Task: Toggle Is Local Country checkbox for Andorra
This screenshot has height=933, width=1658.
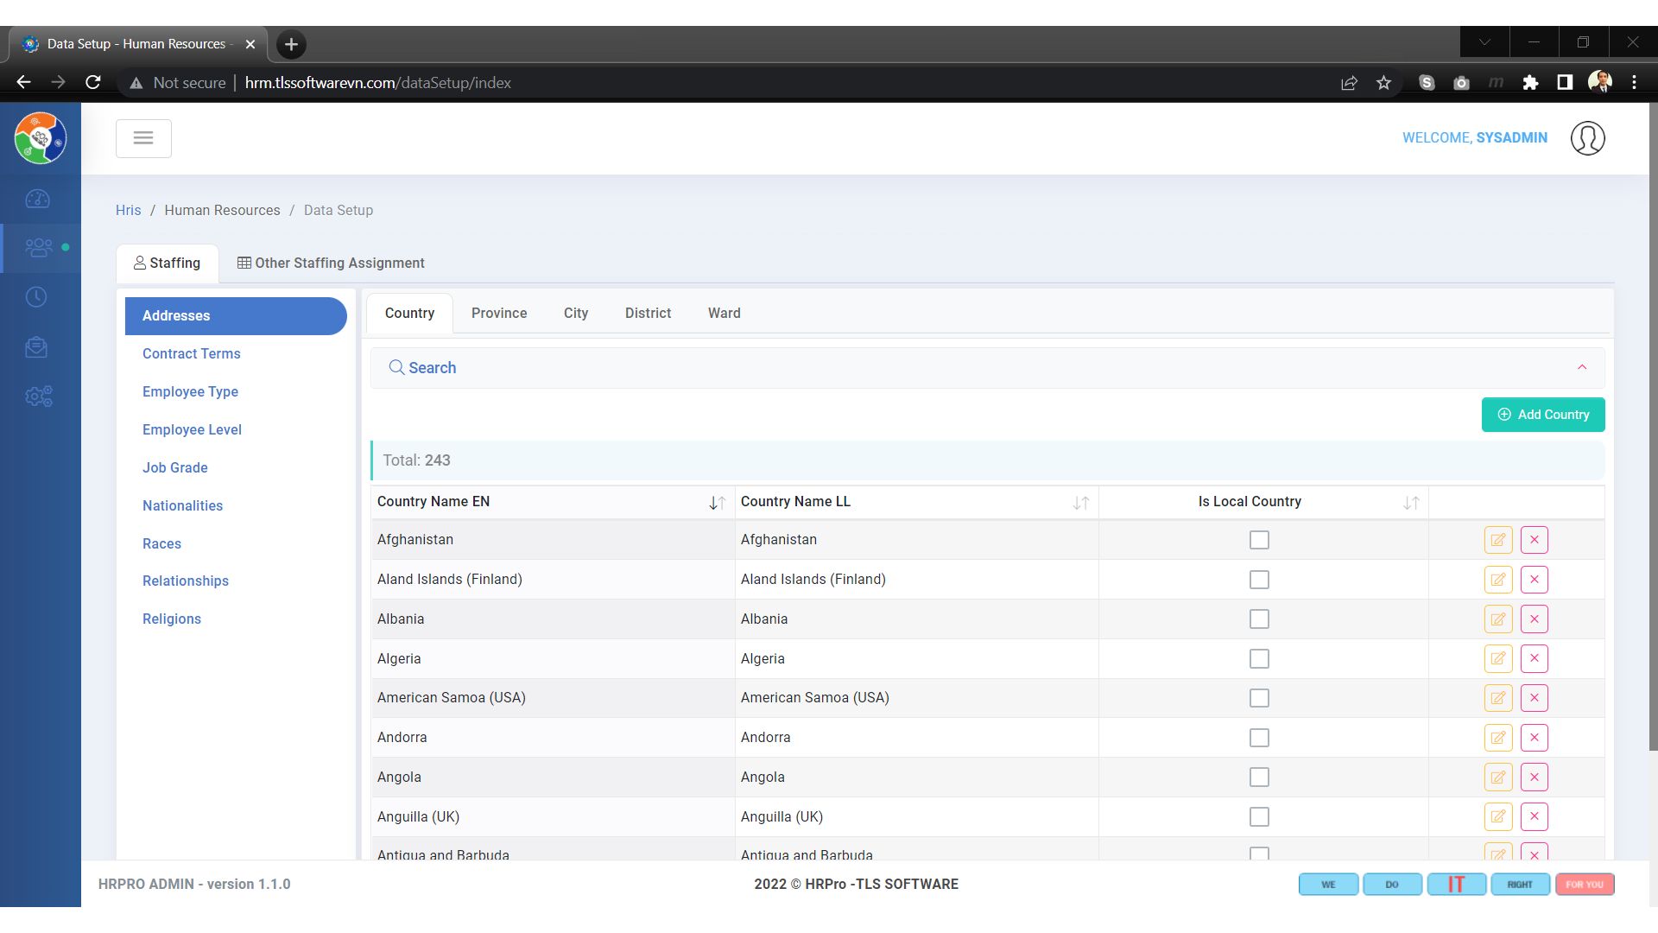Action: tap(1259, 738)
